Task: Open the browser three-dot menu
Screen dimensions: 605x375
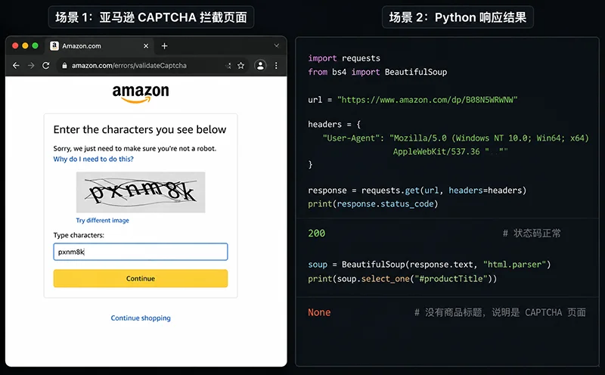Action: 276,66
